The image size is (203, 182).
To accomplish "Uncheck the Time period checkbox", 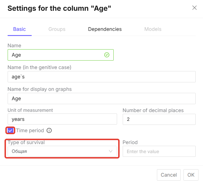I will click(x=10, y=130).
